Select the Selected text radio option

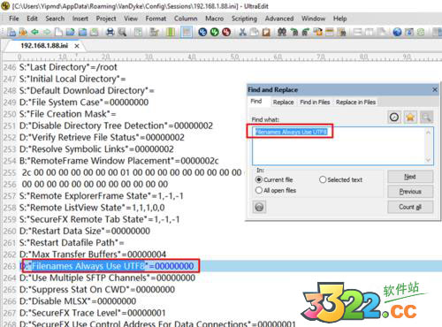click(323, 179)
